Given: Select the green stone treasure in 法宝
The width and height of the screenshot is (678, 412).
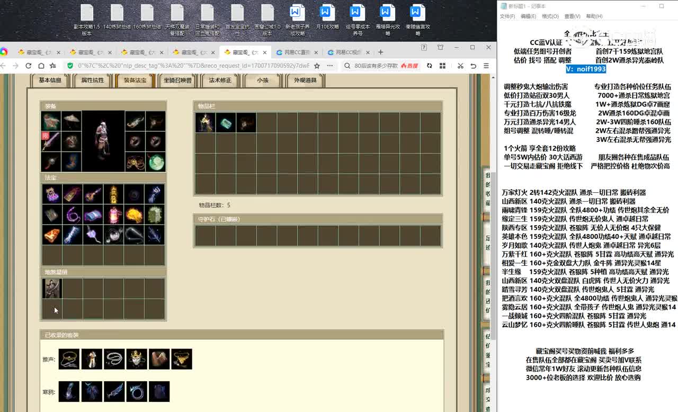Looking at the screenshot, I should [x=155, y=215].
